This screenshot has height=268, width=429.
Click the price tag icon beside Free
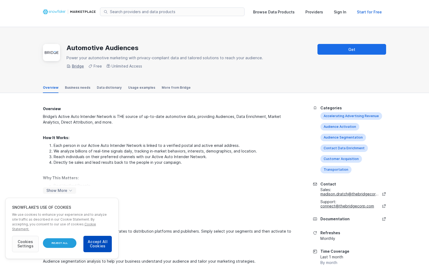coord(90,66)
